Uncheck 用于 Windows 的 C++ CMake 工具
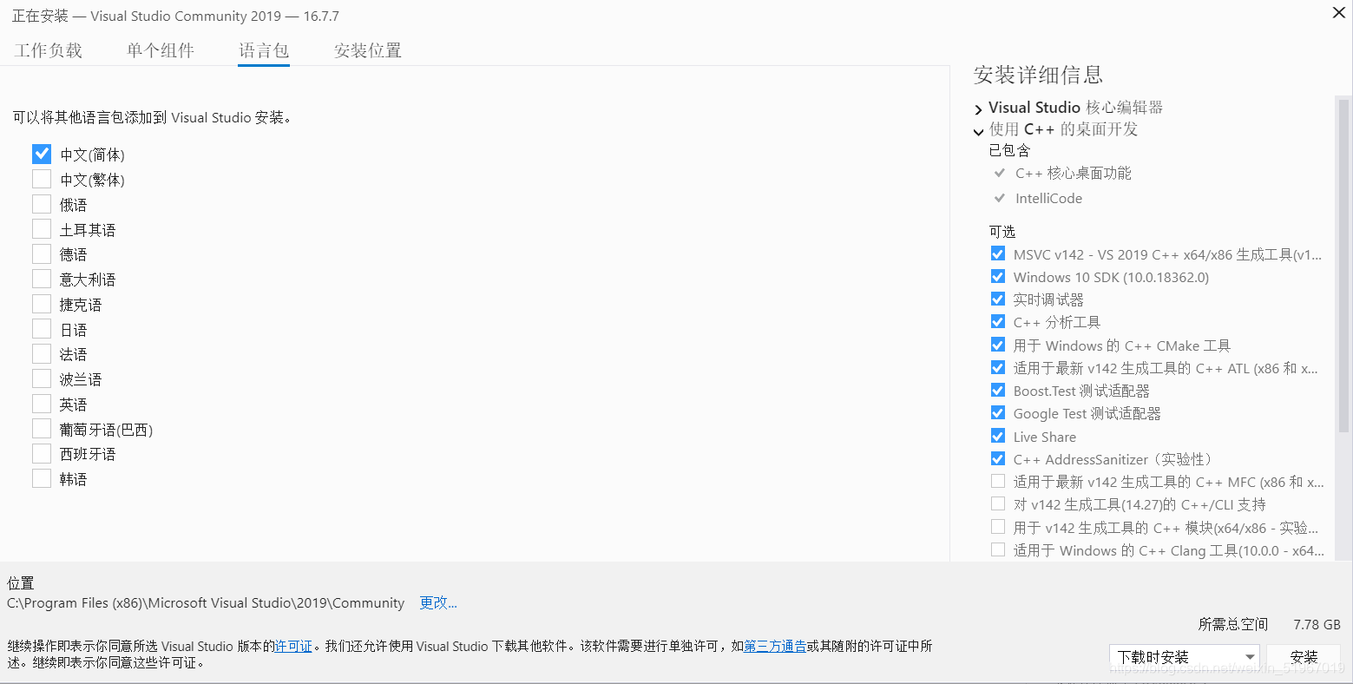1353x684 pixels. point(998,345)
